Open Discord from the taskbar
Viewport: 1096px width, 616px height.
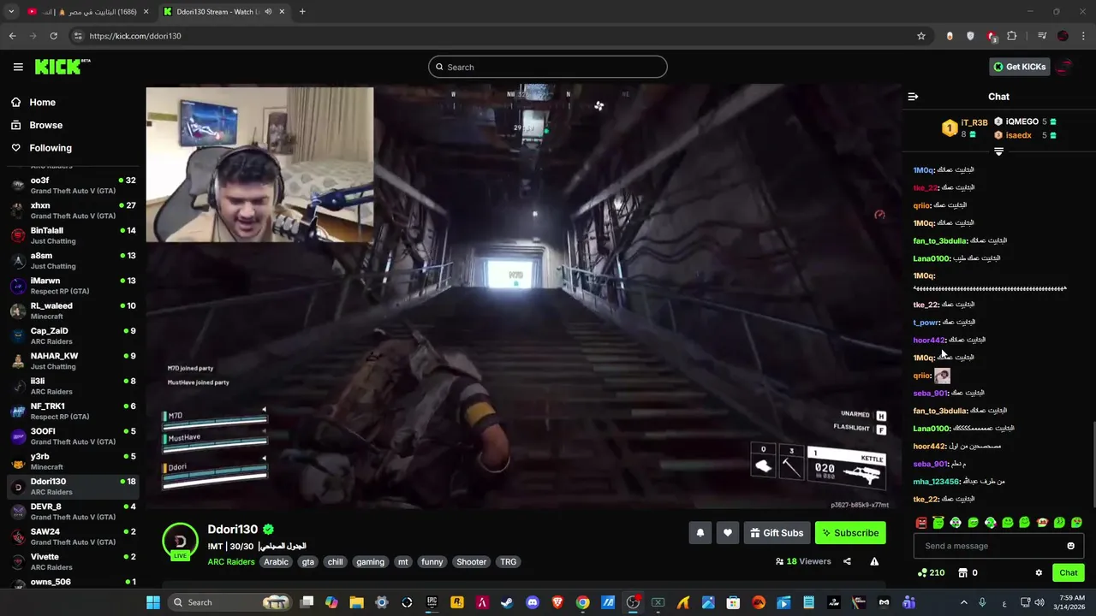pos(533,602)
